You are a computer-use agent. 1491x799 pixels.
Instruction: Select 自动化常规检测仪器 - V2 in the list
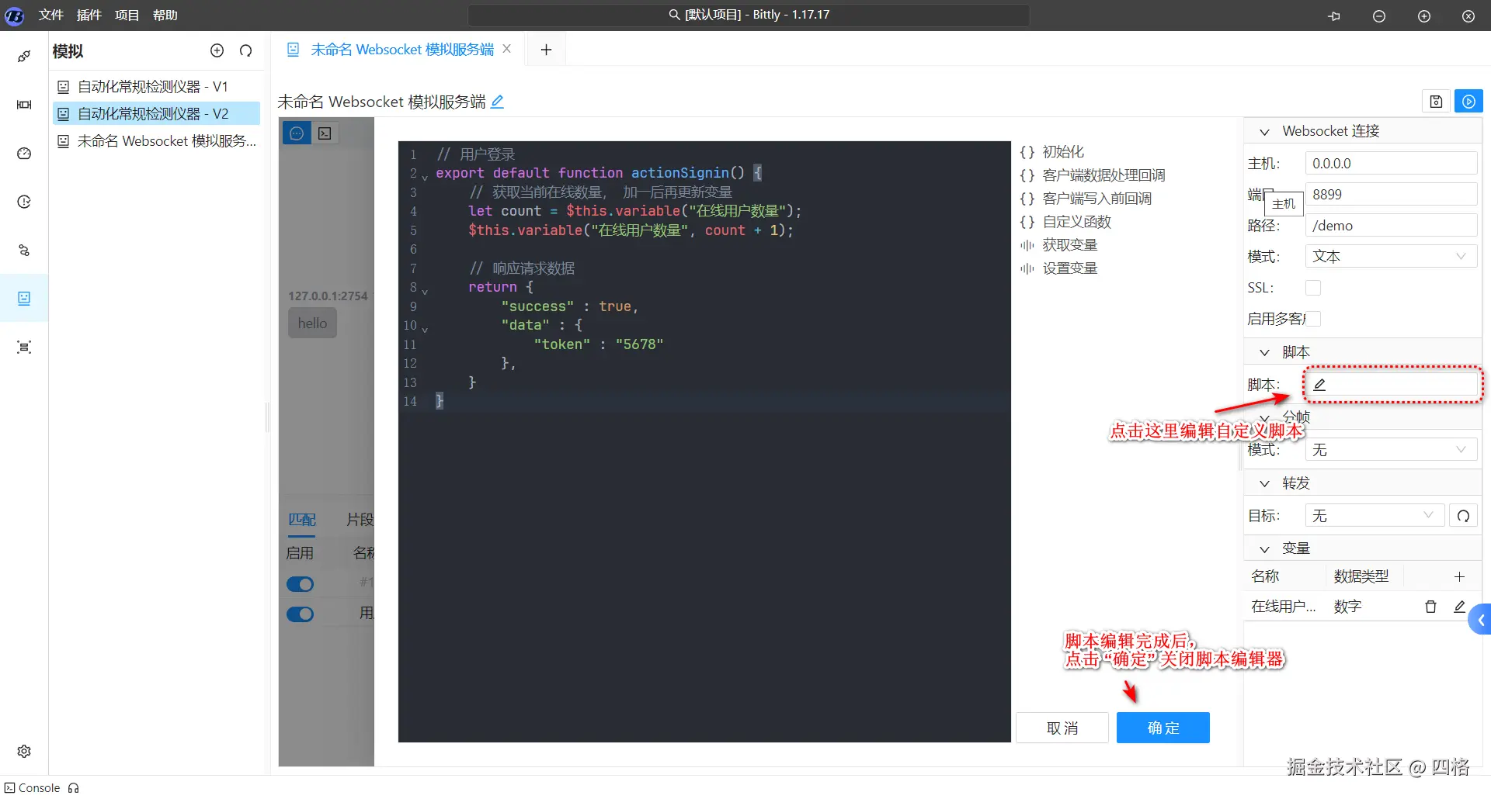[x=156, y=114]
